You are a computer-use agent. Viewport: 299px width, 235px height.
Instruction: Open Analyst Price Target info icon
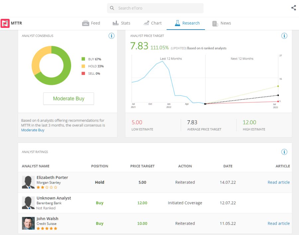284,36
